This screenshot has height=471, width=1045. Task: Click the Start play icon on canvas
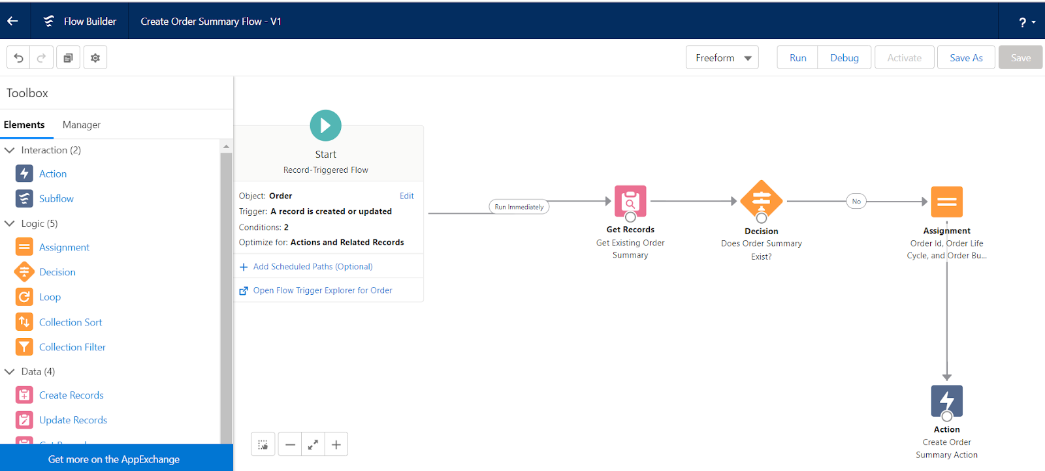tap(325, 125)
